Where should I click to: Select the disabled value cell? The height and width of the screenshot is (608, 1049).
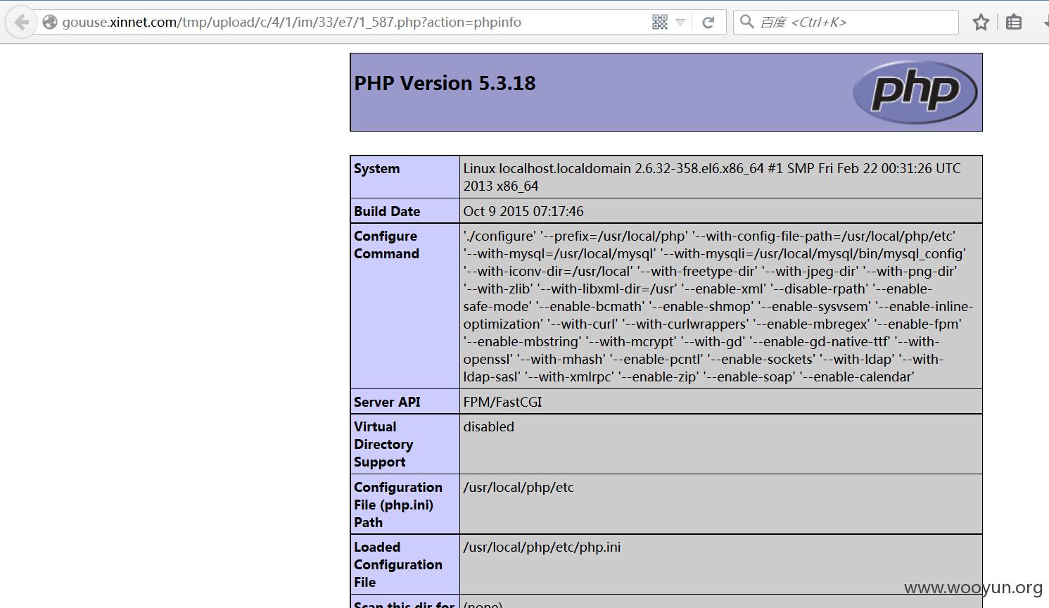coord(720,444)
